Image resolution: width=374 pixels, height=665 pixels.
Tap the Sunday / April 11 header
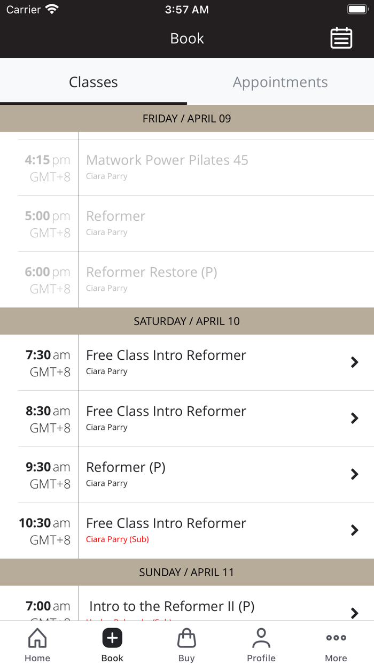[x=187, y=572]
